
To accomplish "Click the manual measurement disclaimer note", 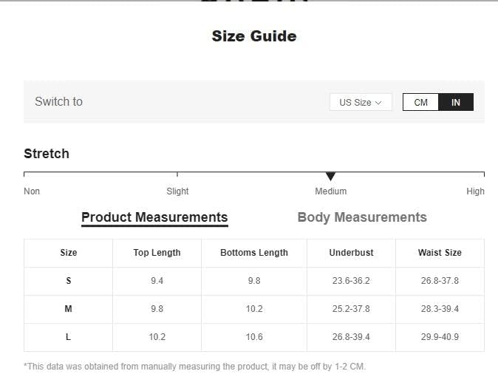I will [x=194, y=367].
